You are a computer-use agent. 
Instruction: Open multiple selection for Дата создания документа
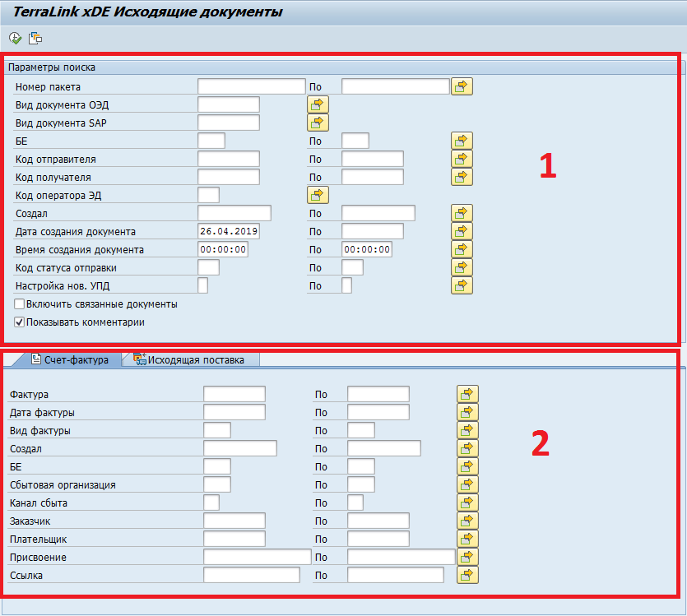[x=462, y=231]
